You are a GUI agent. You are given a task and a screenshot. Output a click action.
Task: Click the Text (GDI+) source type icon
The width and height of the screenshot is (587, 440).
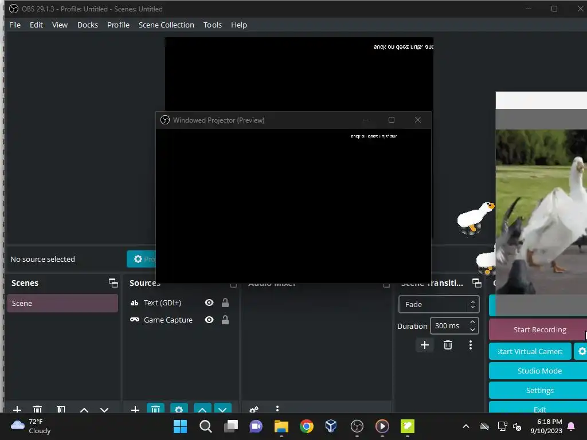[x=134, y=302]
